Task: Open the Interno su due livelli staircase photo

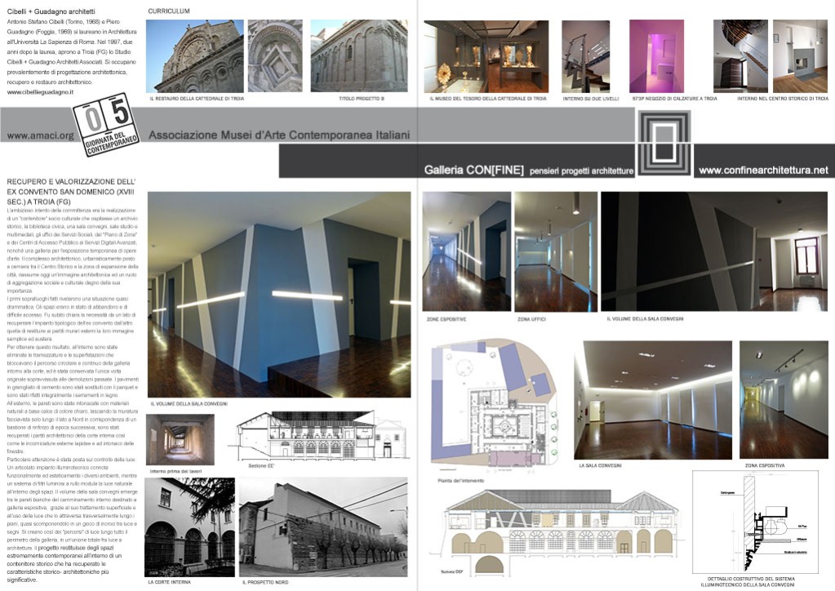Action: [585, 56]
